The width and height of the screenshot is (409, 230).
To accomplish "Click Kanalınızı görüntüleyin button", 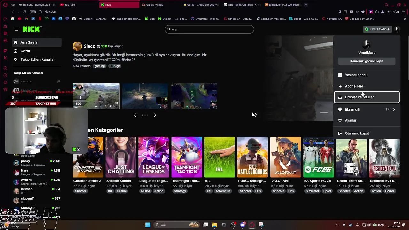I will 367,61.
